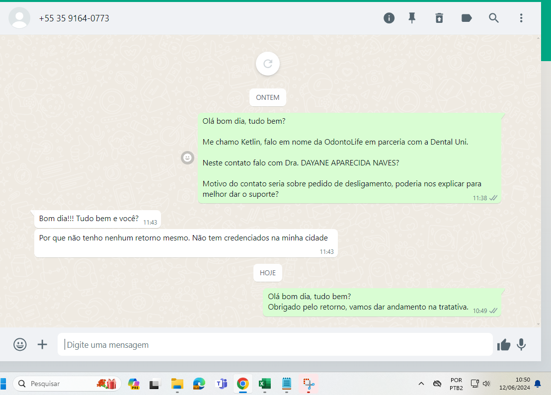
Task: Open Copilot preview icon in taskbar
Action: click(x=134, y=384)
